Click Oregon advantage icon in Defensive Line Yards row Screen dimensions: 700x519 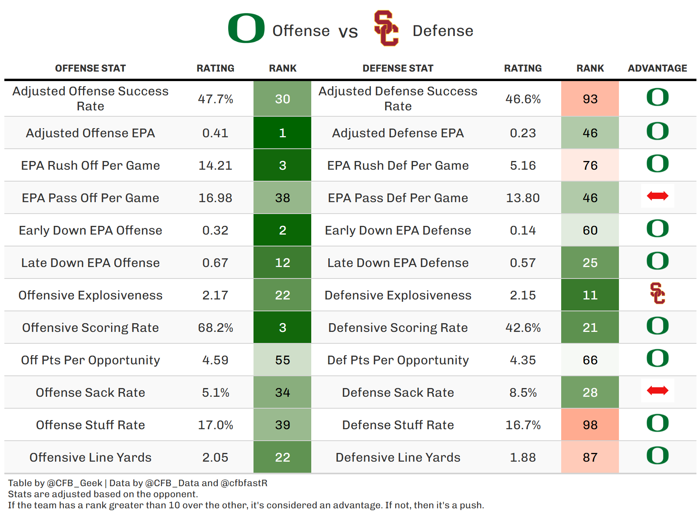(657, 456)
